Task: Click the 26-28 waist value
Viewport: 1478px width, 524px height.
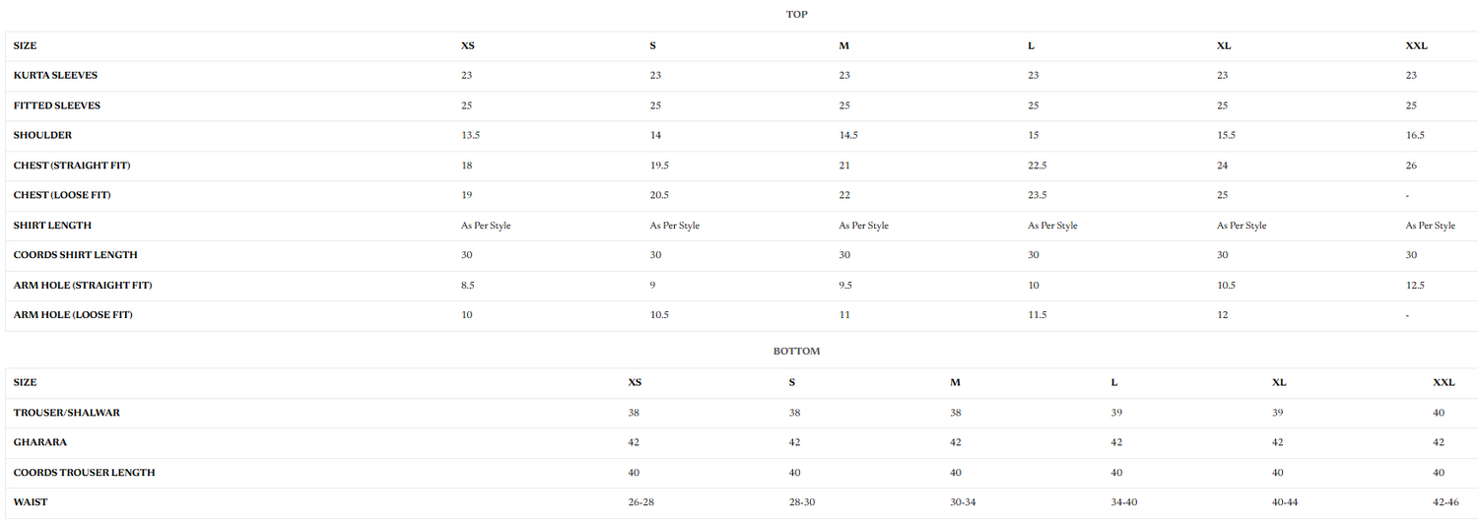Action: [x=640, y=502]
